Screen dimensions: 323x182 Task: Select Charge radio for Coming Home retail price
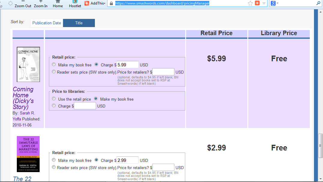[96, 65]
